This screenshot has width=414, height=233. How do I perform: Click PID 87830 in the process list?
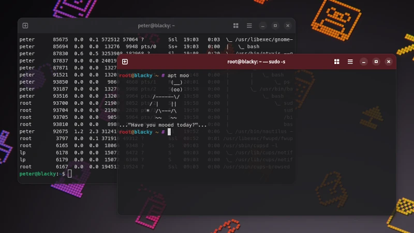[60, 54]
